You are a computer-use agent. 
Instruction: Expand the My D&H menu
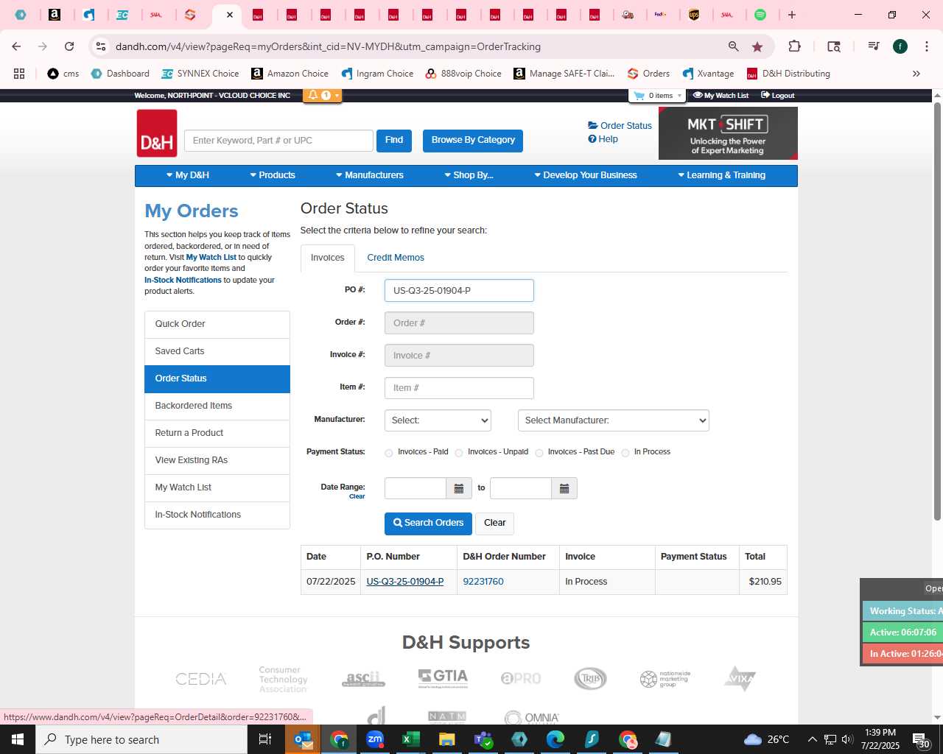pyautogui.click(x=188, y=175)
